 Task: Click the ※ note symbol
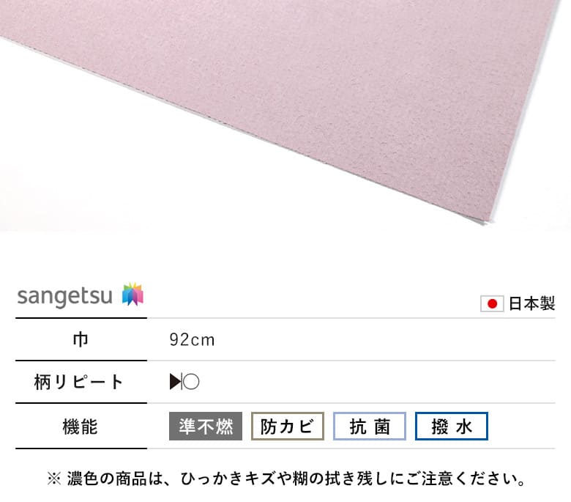click(54, 479)
